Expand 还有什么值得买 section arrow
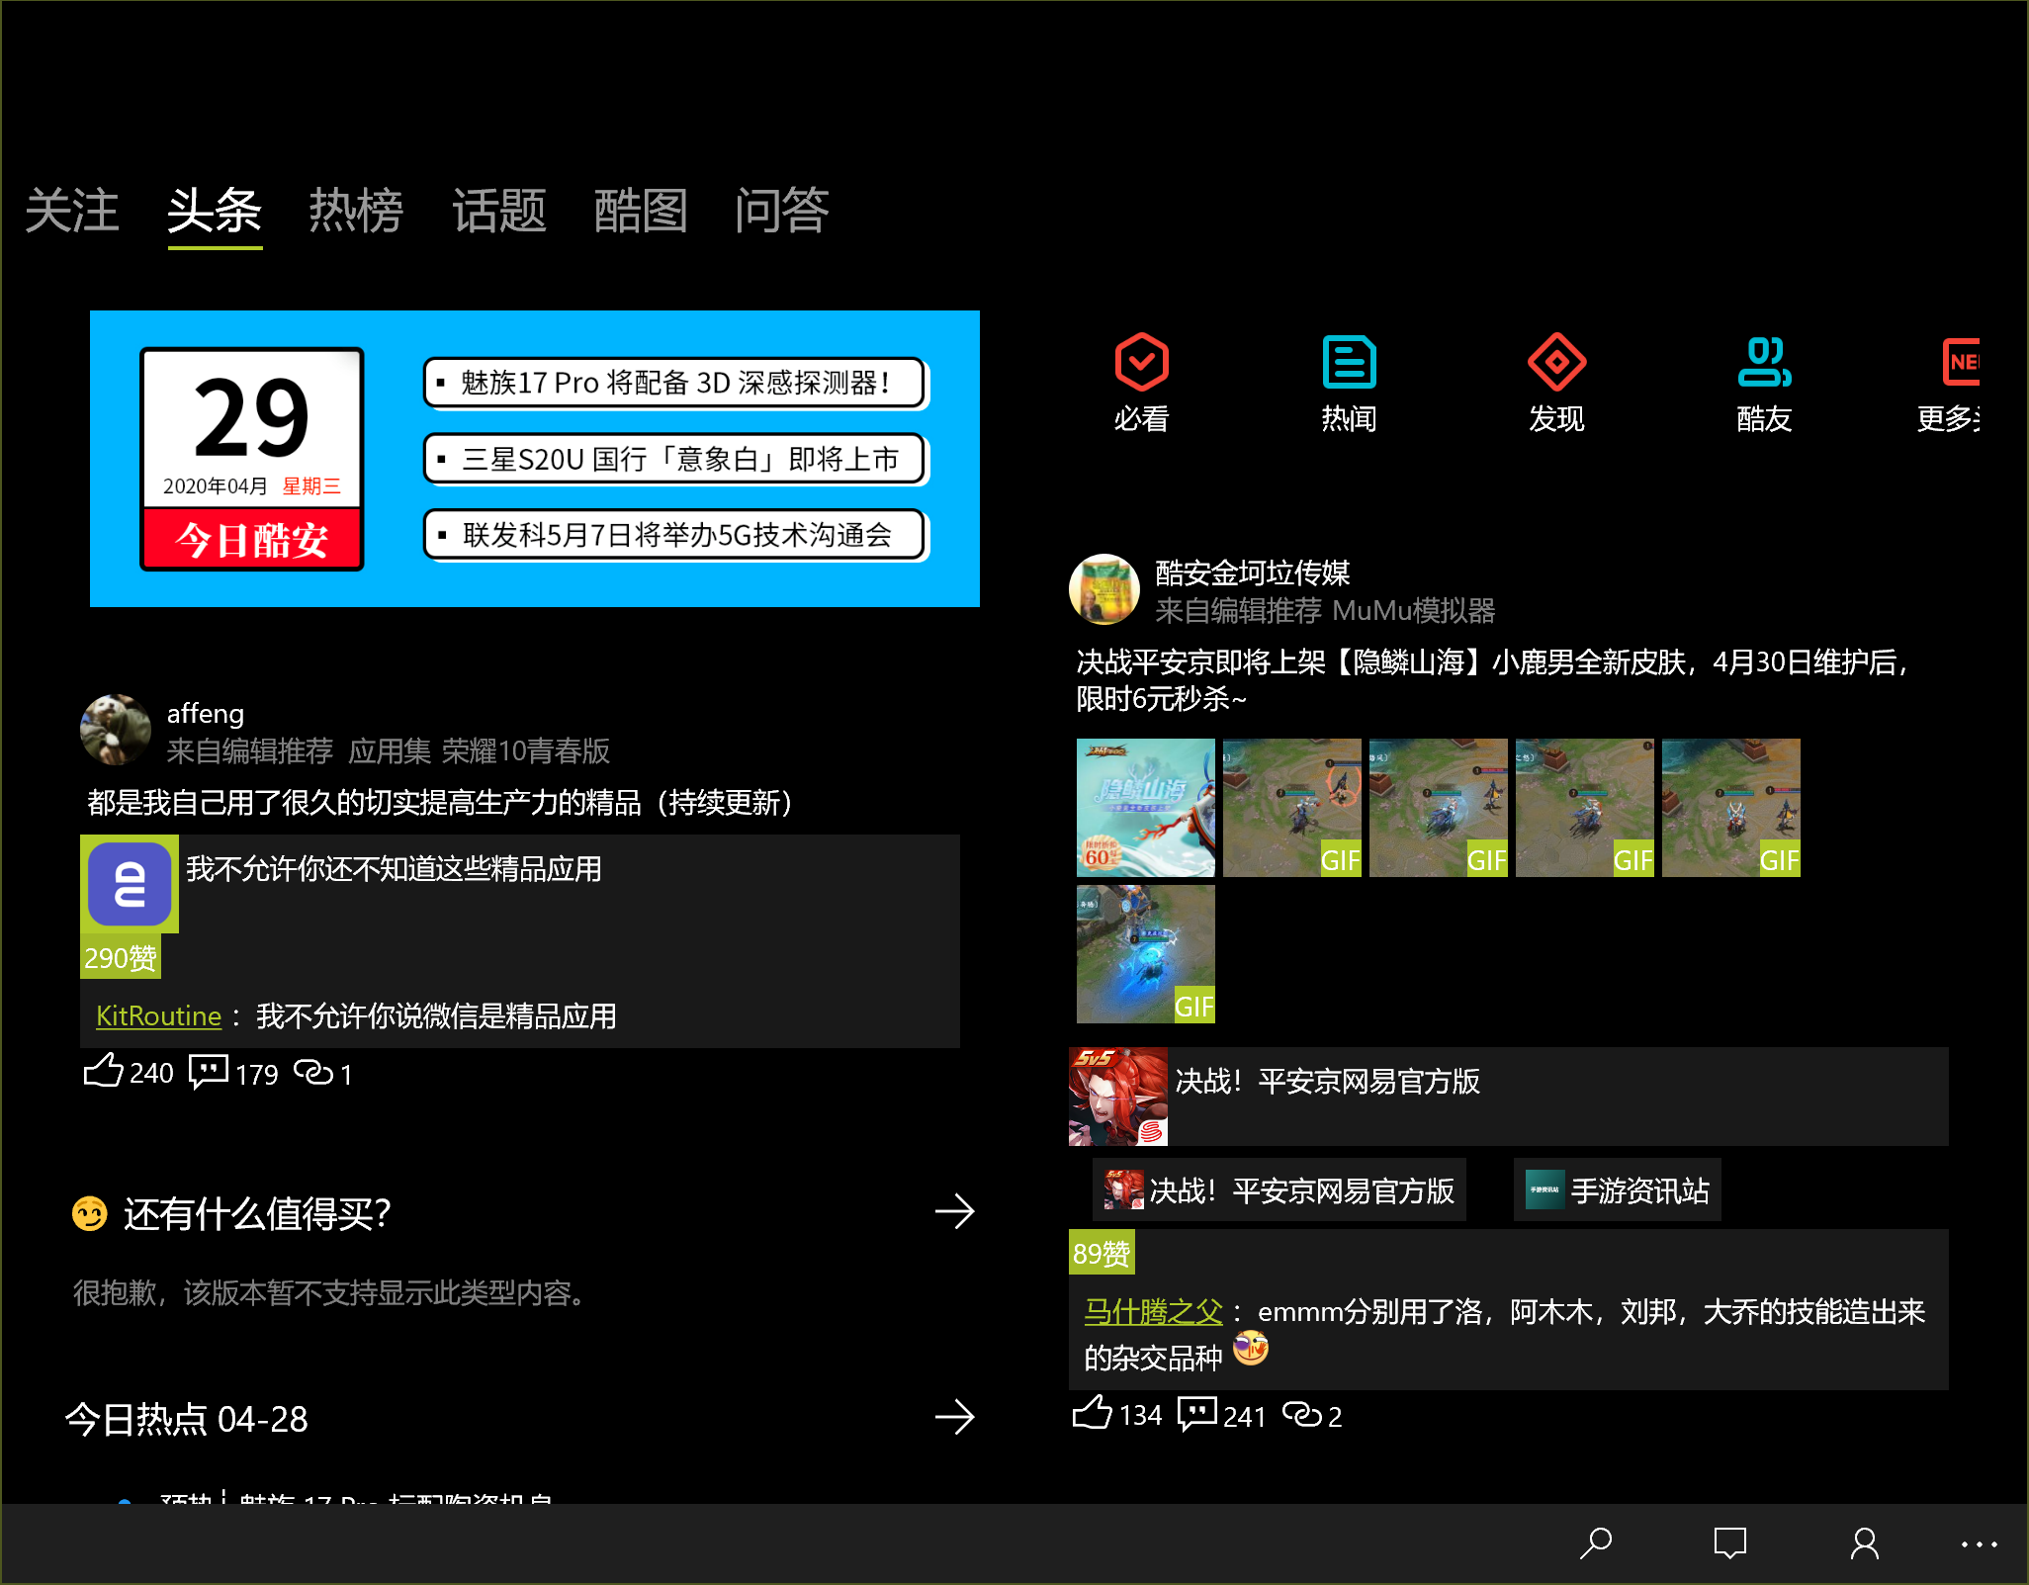Screen dimensions: 2029x1585 954,1211
